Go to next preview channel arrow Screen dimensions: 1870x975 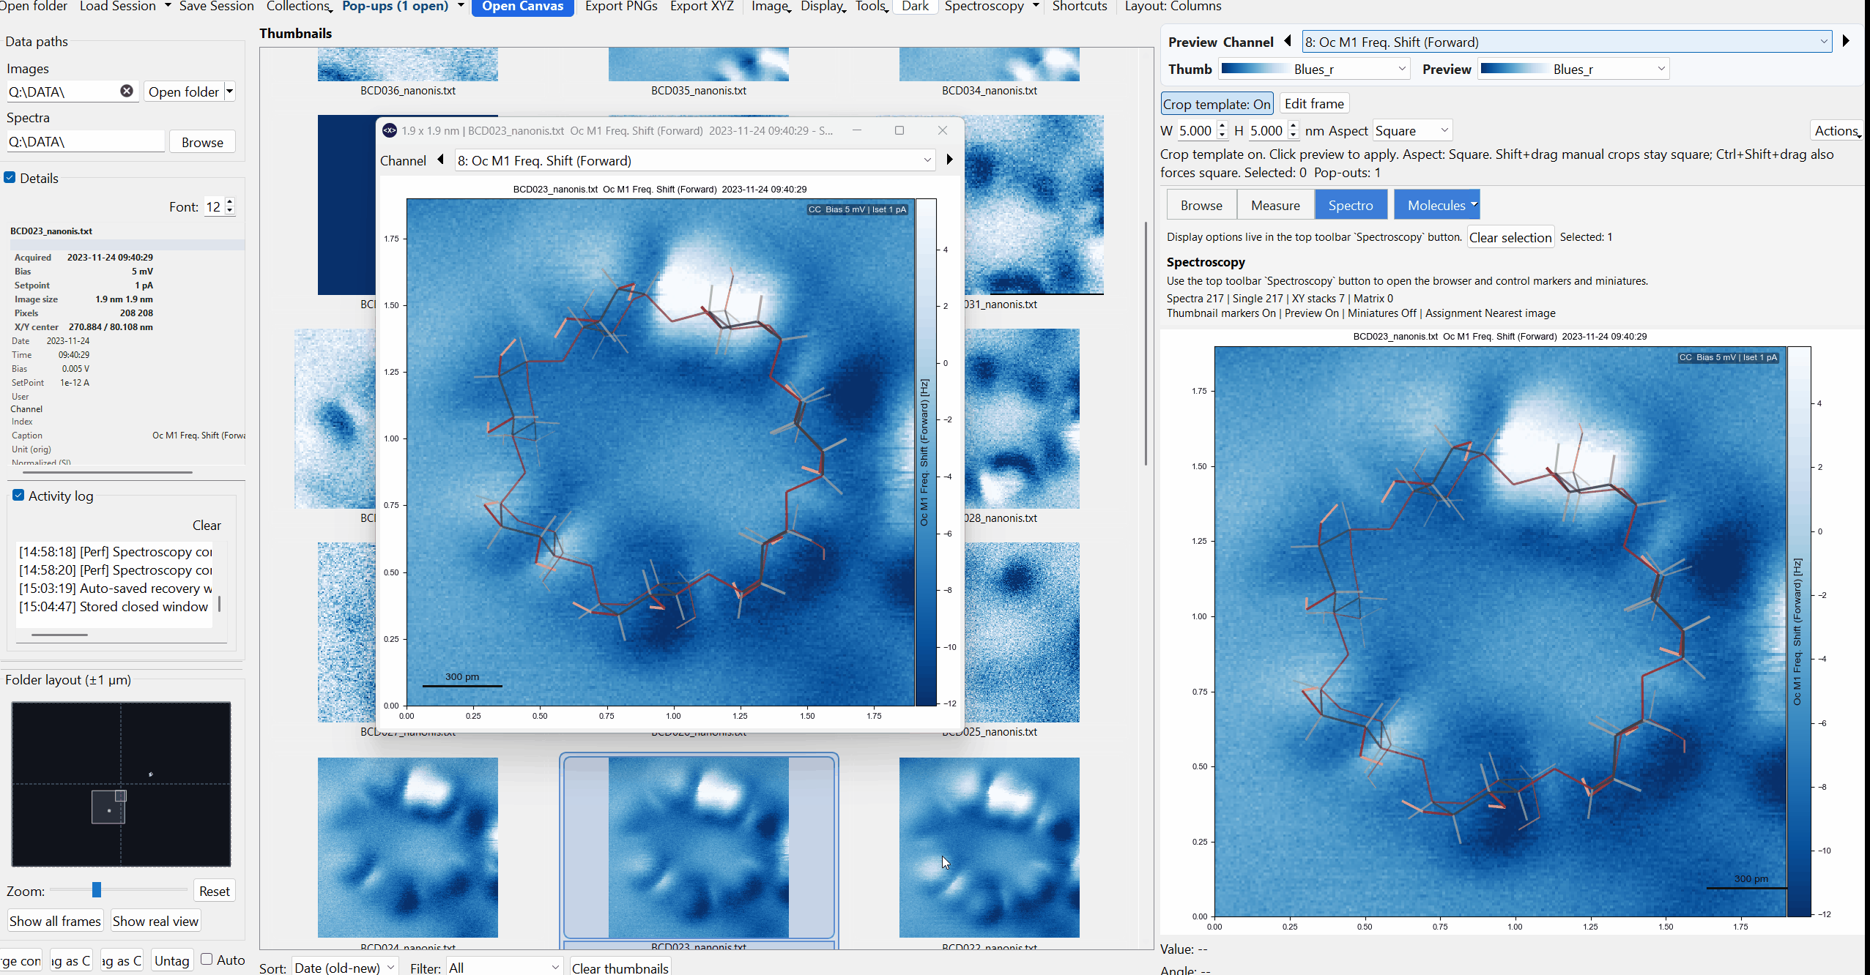(1846, 42)
